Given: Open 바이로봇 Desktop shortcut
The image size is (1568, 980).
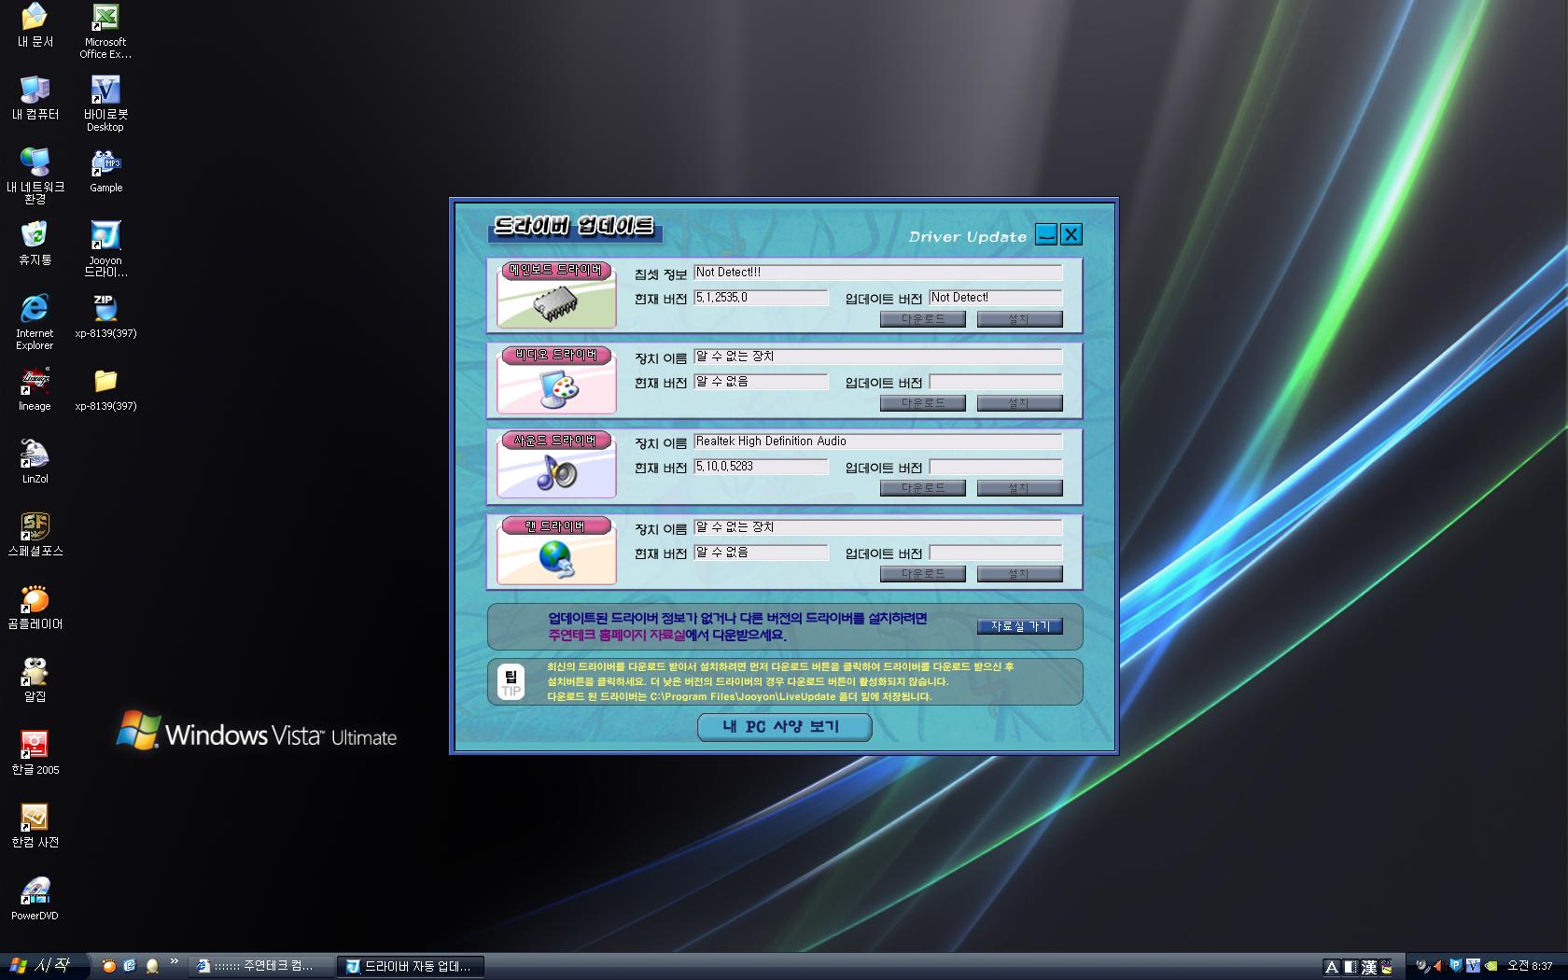Looking at the screenshot, I should (x=105, y=105).
